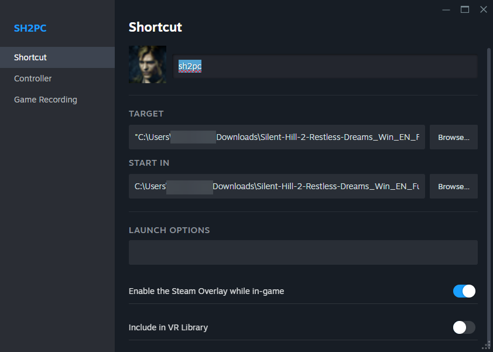Change the game shortcut icon image

point(148,64)
